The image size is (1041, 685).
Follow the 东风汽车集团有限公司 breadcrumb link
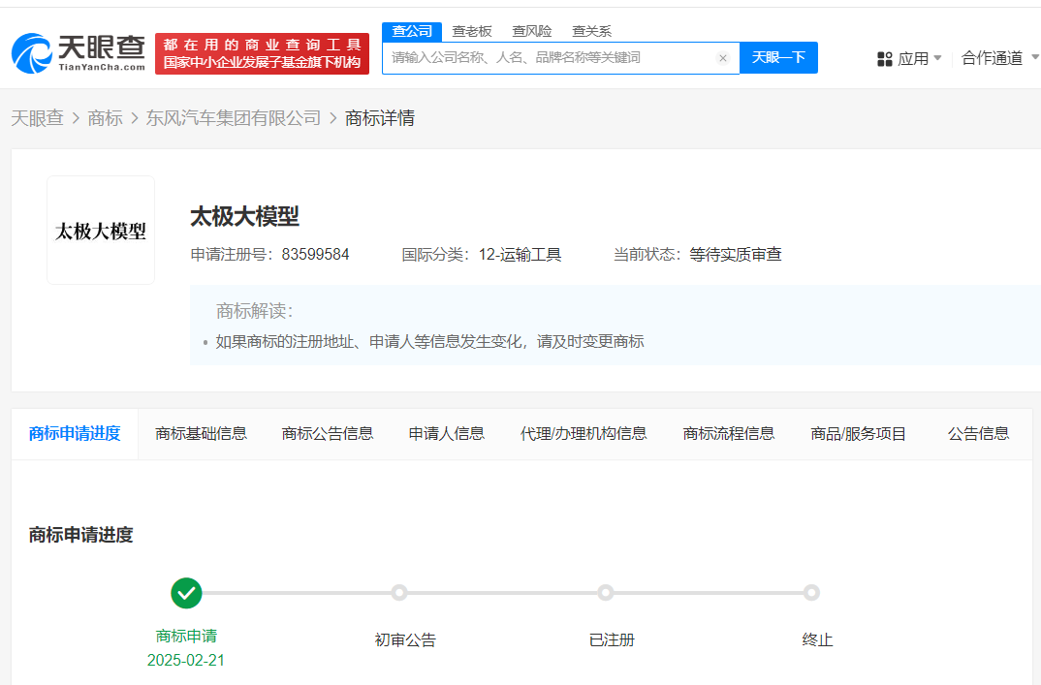(233, 118)
